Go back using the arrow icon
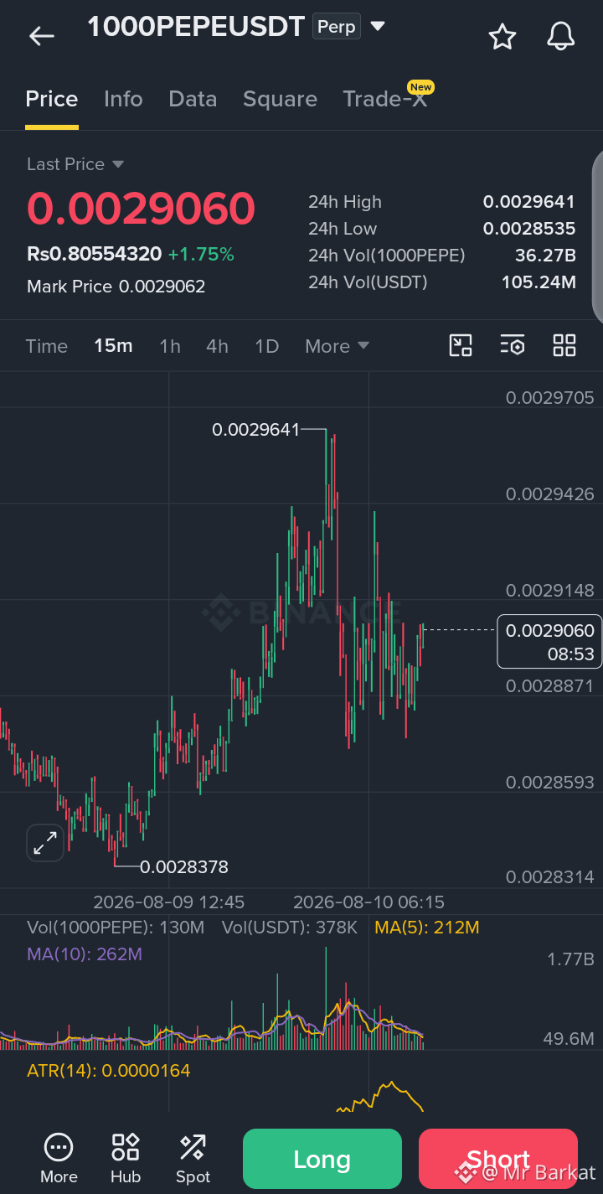 click(x=41, y=36)
